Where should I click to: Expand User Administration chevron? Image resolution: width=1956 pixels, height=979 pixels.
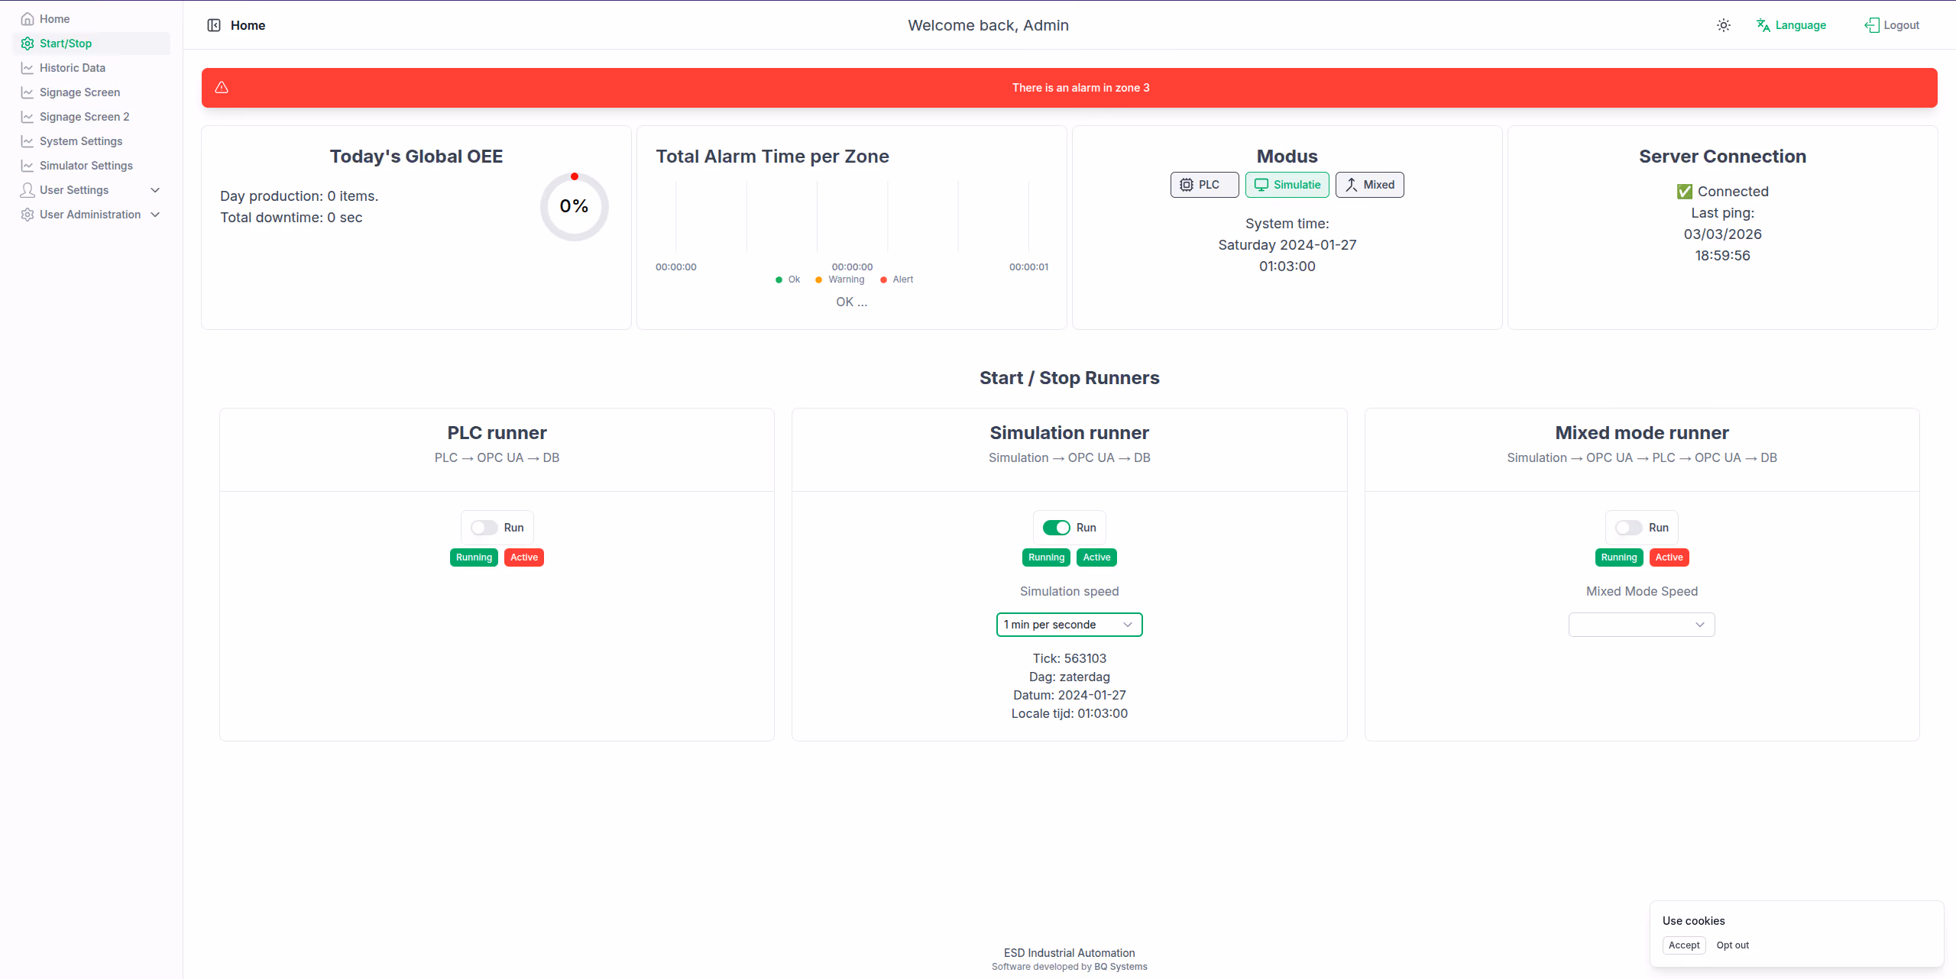[x=155, y=215]
